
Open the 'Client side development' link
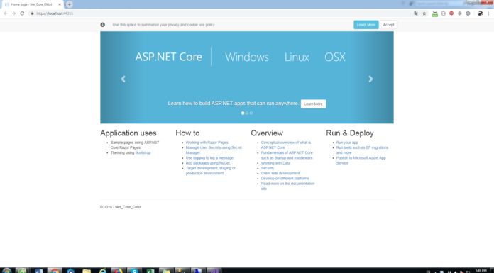280,173
